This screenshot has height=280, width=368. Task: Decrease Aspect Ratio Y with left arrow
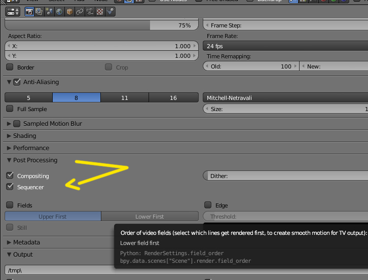[9, 56]
